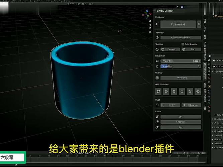Set pivot to 3D cursor
This screenshot has height=167, width=223.
tap(191, 105)
